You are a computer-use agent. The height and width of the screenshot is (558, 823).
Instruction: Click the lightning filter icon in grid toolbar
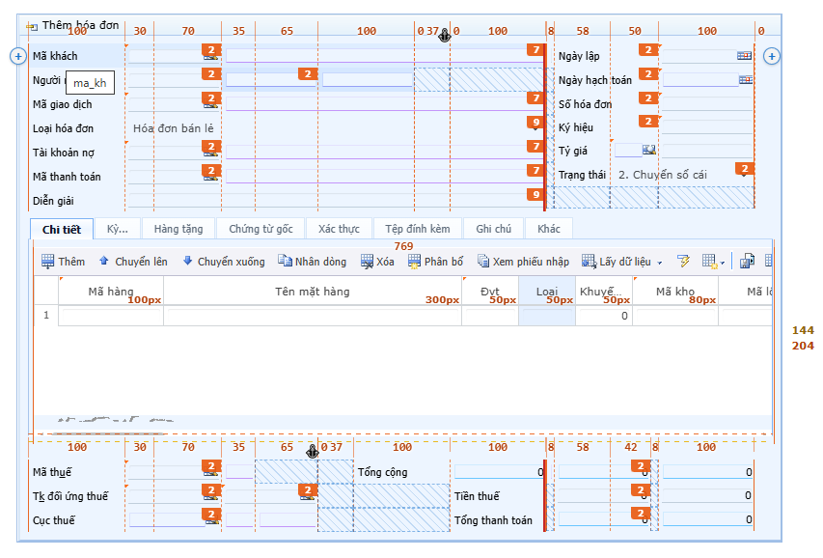tap(683, 261)
